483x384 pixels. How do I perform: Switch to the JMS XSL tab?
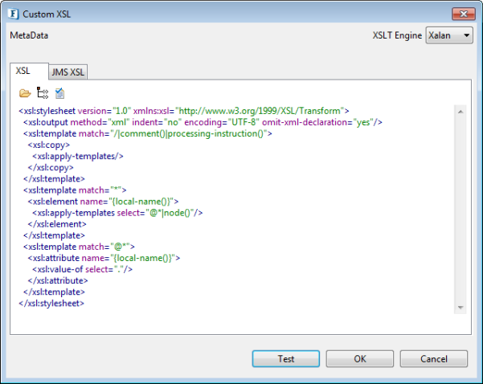68,72
